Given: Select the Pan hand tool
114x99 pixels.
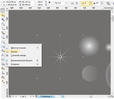Looking at the screenshot, I should pos(3,24).
